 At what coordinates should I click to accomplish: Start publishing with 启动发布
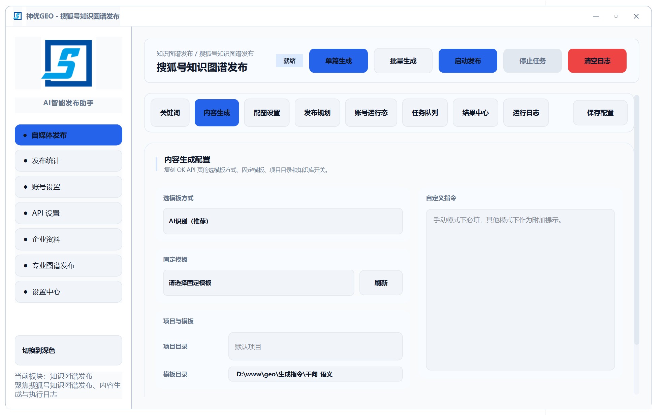coord(468,61)
